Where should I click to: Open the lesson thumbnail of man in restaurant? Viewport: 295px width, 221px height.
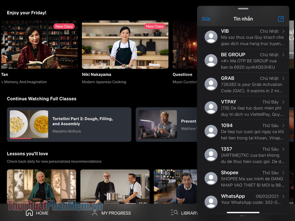[x=175, y=186]
